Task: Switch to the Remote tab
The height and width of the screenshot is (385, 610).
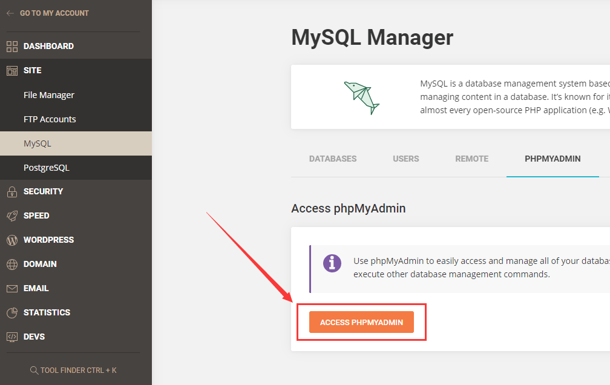Action: pos(472,159)
